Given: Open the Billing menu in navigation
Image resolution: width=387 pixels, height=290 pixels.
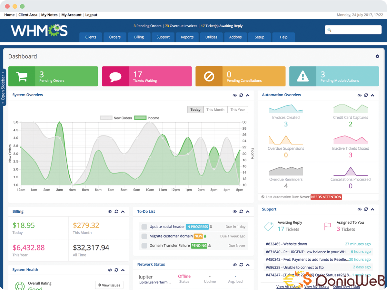Looking at the screenshot, I should coord(139,37).
